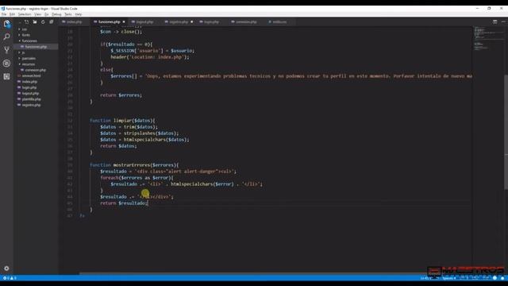Expand the js folder
Viewport: 508px width, 286px height.
pos(23,52)
